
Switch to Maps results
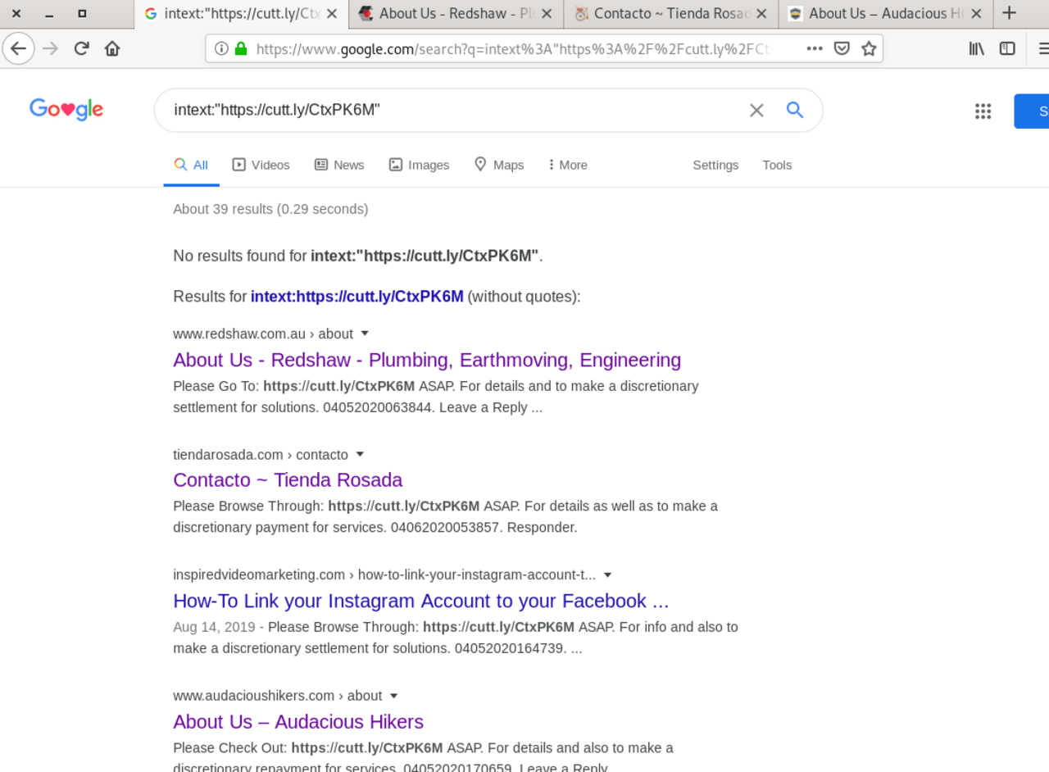click(x=499, y=165)
